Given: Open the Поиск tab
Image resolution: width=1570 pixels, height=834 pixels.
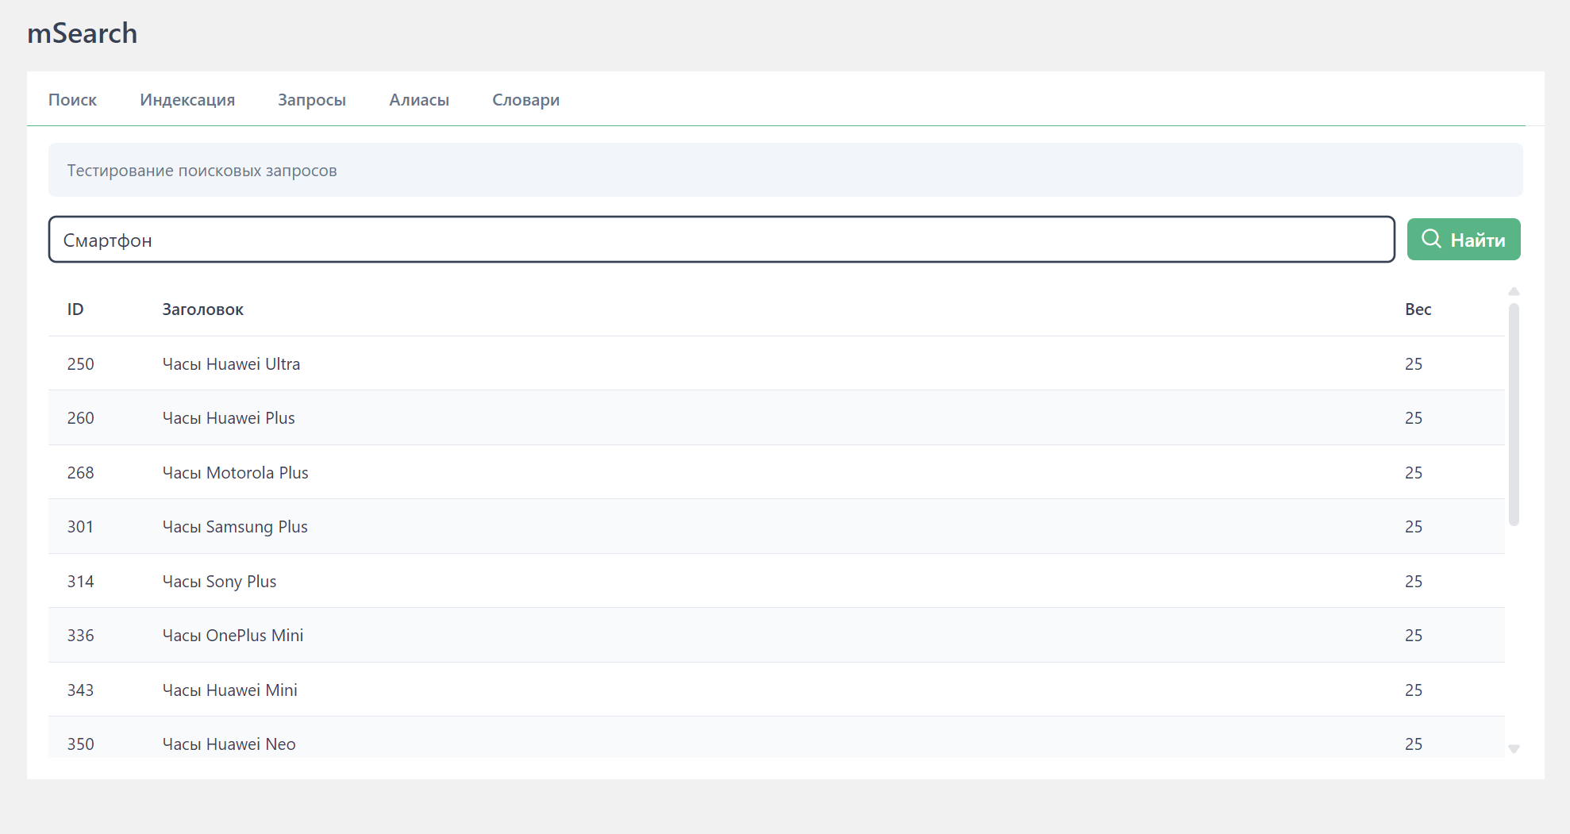Looking at the screenshot, I should click(x=72, y=100).
